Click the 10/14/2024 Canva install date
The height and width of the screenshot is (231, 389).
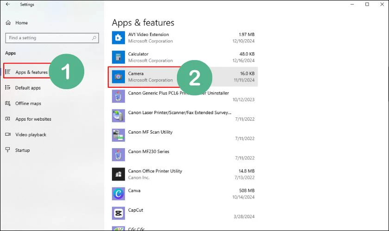(244, 197)
